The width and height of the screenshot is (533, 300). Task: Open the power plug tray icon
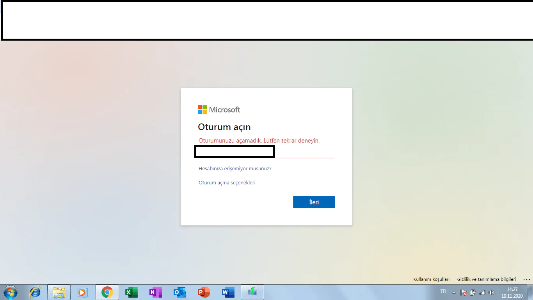(x=473, y=293)
